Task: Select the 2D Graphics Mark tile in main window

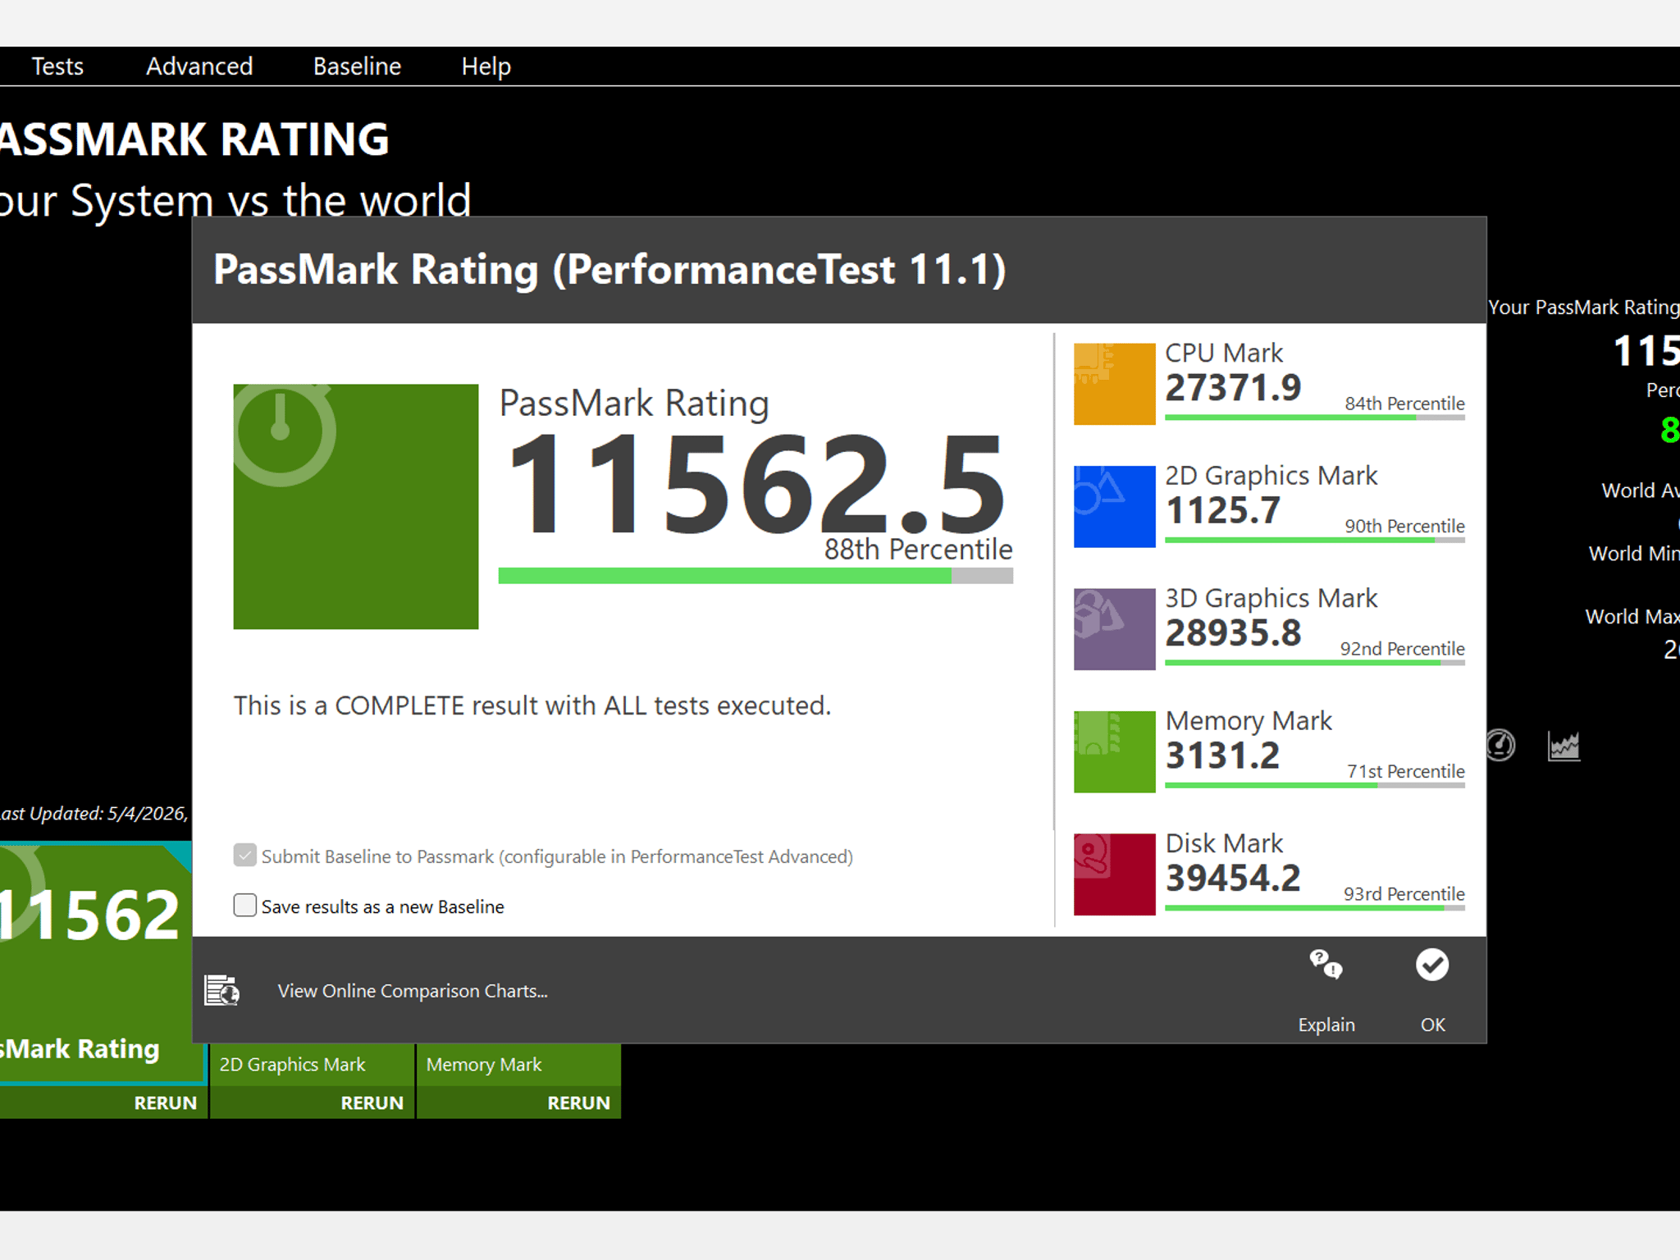Action: point(312,1065)
